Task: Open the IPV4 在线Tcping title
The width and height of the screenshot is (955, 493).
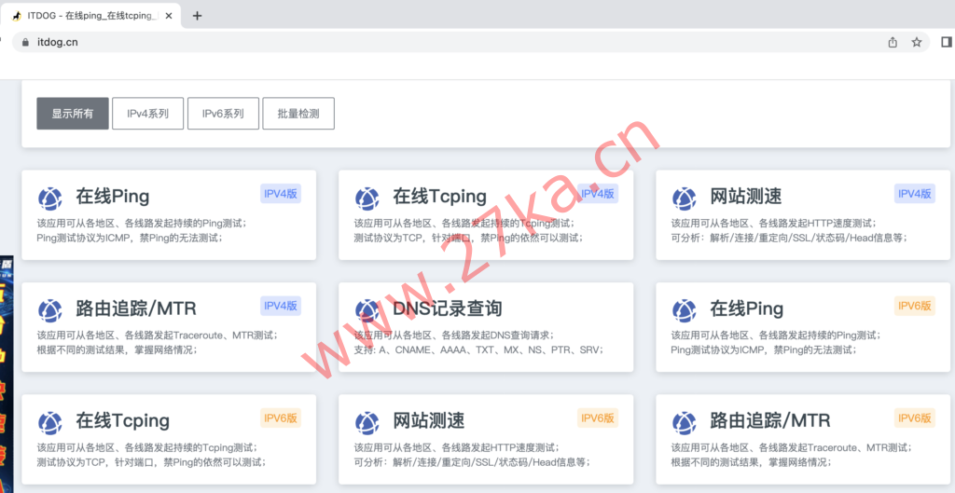Action: 440,196
